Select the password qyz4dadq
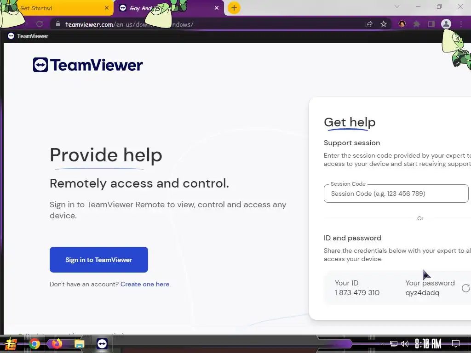Screen dimensions: 471x353 (x=422, y=293)
